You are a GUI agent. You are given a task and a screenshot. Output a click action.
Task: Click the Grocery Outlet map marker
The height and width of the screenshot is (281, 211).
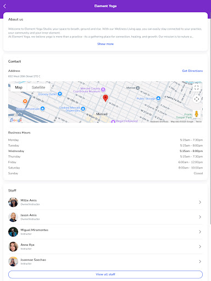pos(60,94)
